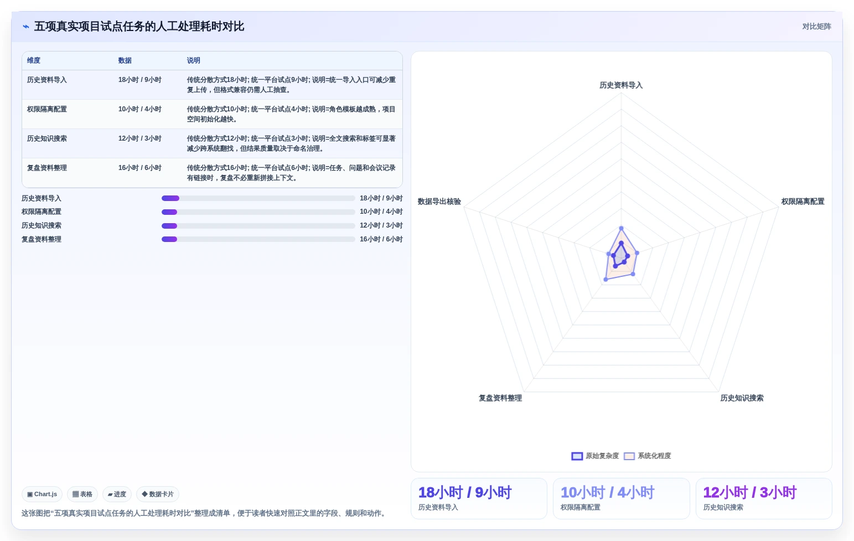Viewport: 854px width, 541px height.
Task: Click the description starting 传统分散方式18小时
Action: click(292, 85)
